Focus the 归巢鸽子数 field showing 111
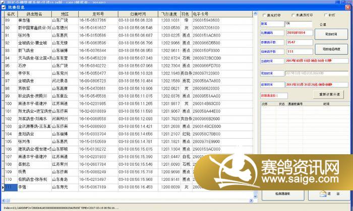The height and width of the screenshot is (211, 353). tap(298, 51)
